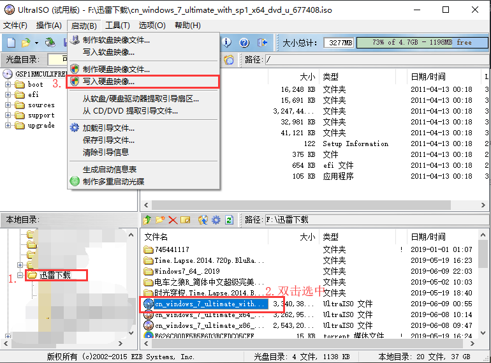Select 从 CD/DVD 提取引导文件... entry
Image resolution: width=491 pixels, height=363 pixels.
(143, 111)
